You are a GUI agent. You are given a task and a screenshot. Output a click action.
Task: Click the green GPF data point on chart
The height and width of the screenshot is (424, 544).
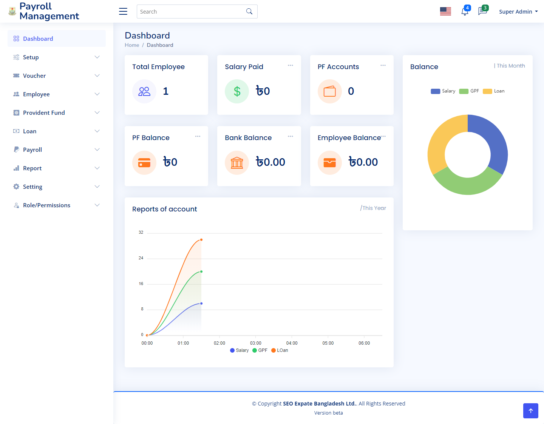tap(201, 271)
